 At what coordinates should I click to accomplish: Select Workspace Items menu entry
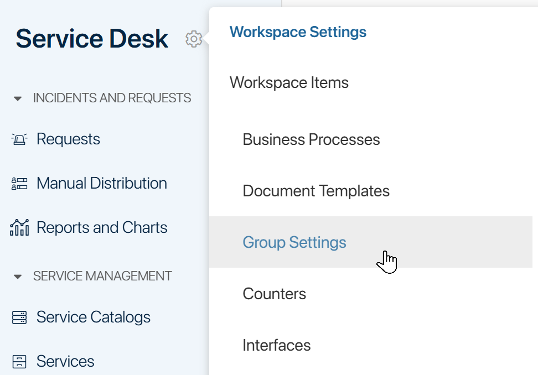[289, 82]
